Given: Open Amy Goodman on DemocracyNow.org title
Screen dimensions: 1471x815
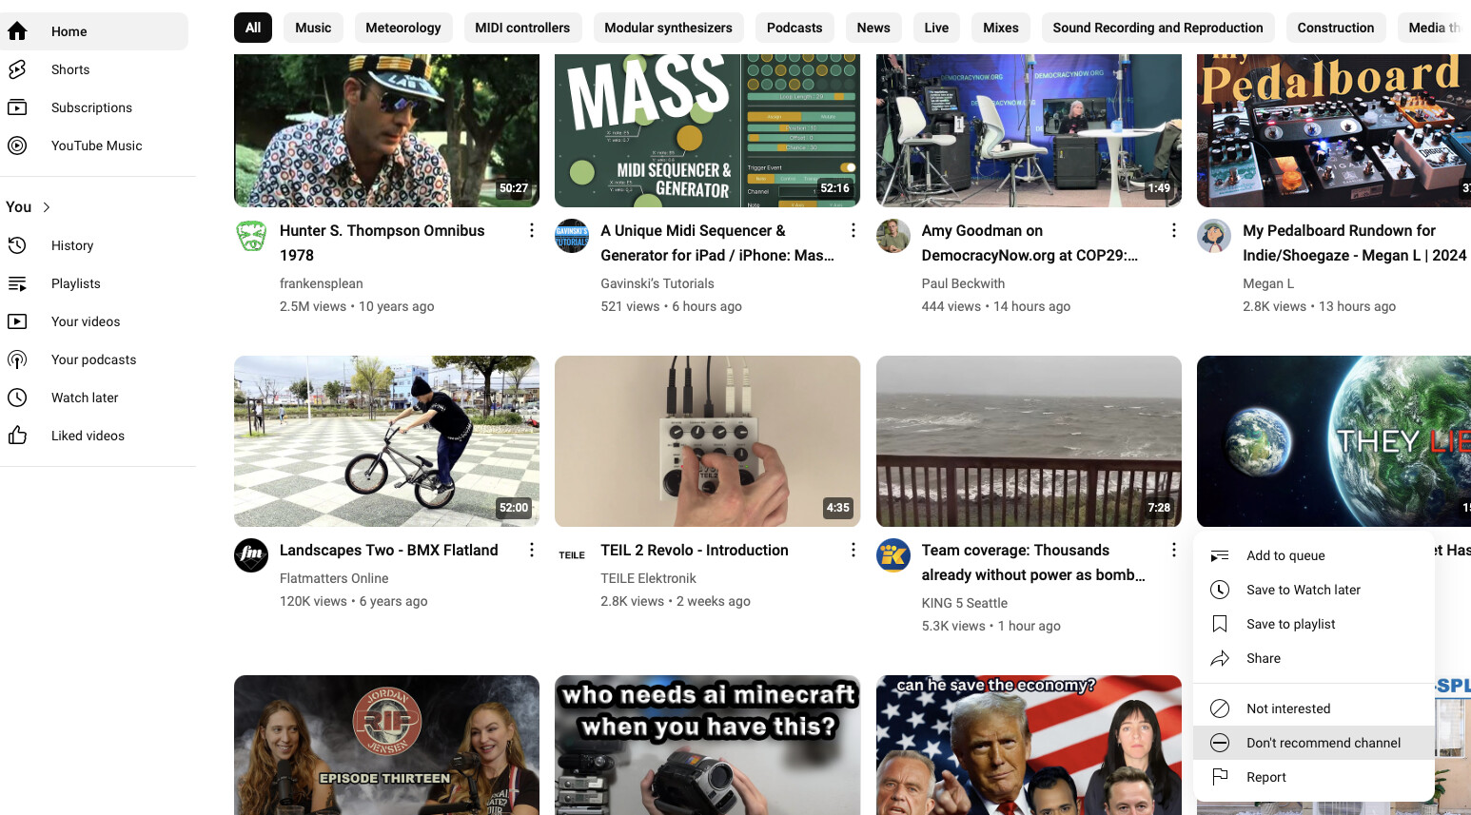Looking at the screenshot, I should (x=1030, y=243).
